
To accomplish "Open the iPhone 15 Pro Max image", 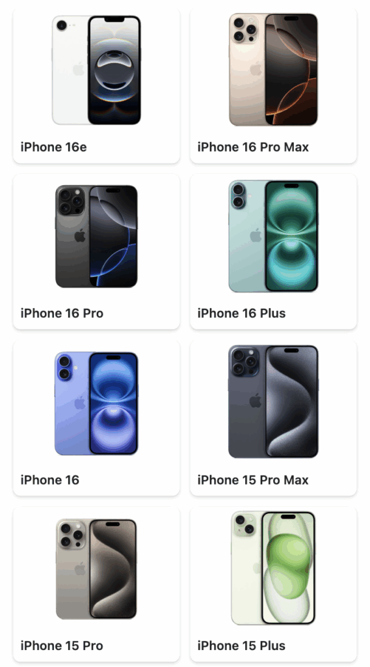I will [x=273, y=401].
